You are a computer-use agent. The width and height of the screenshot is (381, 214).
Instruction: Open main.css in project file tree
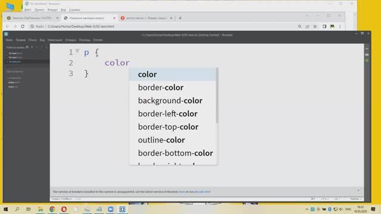pos(13,87)
